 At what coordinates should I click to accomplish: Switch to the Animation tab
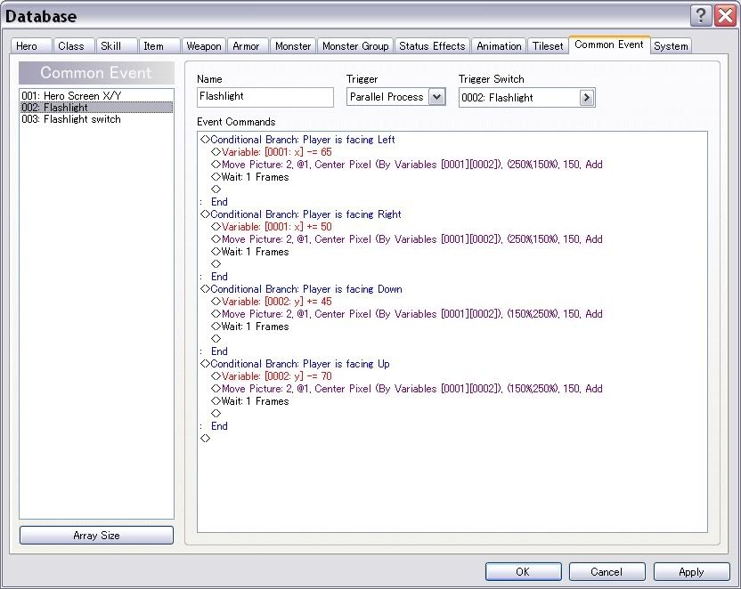click(x=499, y=46)
